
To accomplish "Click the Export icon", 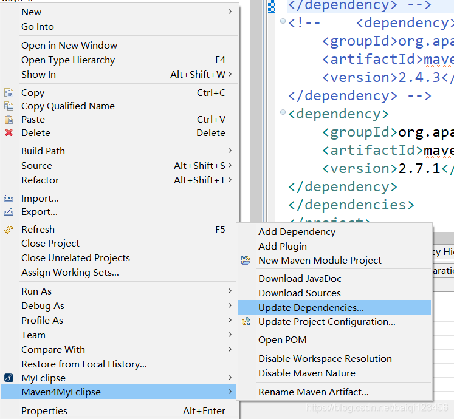I will pyautogui.click(x=9, y=212).
